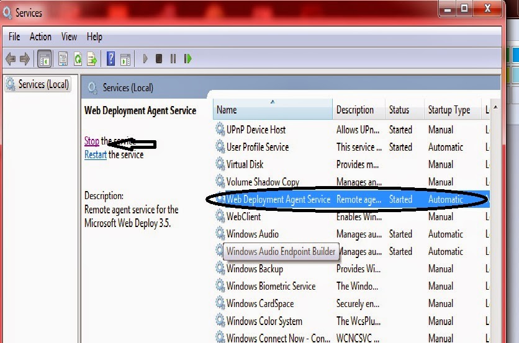This screenshot has height=343, width=519.
Task: Click the gear icon beside Windows Audio
Action: tap(220, 233)
